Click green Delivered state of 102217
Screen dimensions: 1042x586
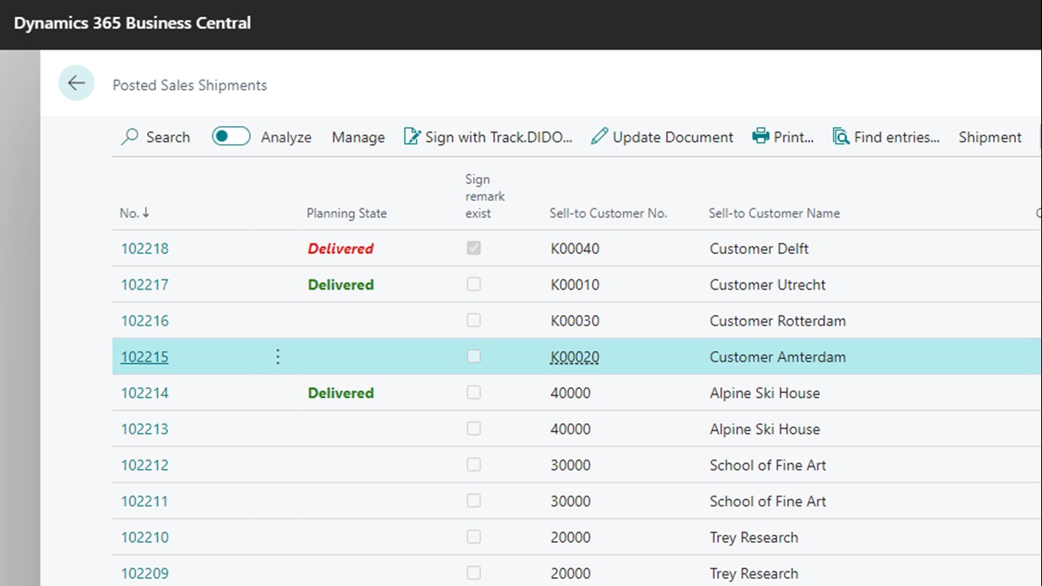coord(340,284)
